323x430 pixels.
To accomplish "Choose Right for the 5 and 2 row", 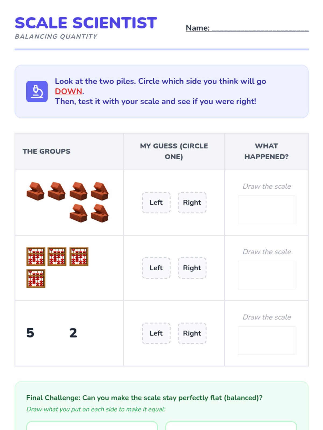I will [192, 333].
